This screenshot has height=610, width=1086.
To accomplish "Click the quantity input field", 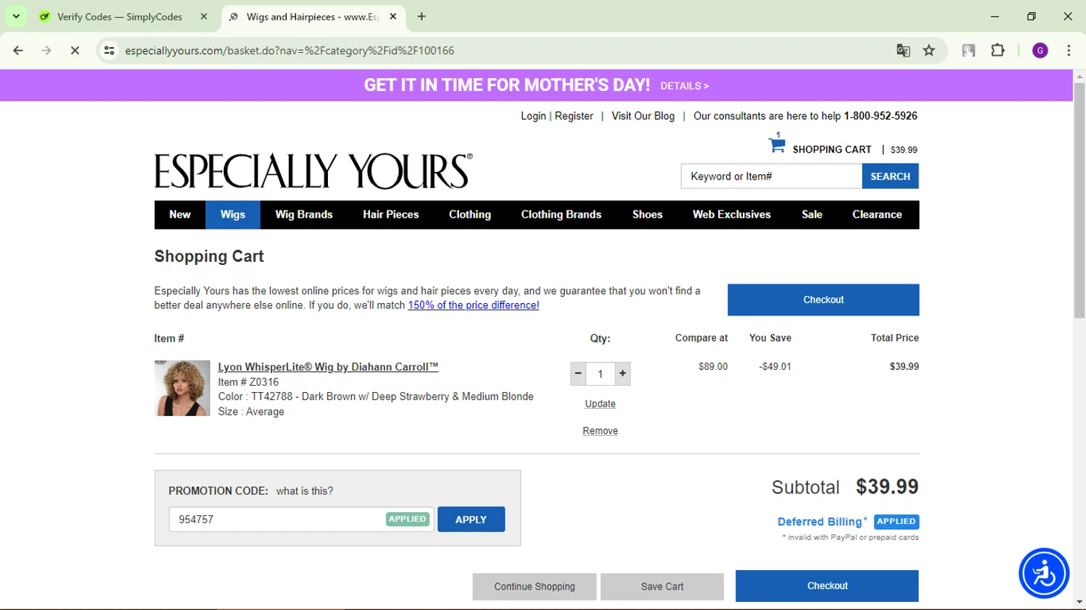I will point(600,373).
